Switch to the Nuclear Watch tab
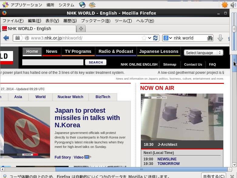The height and width of the screenshot is (178, 237). (70, 97)
